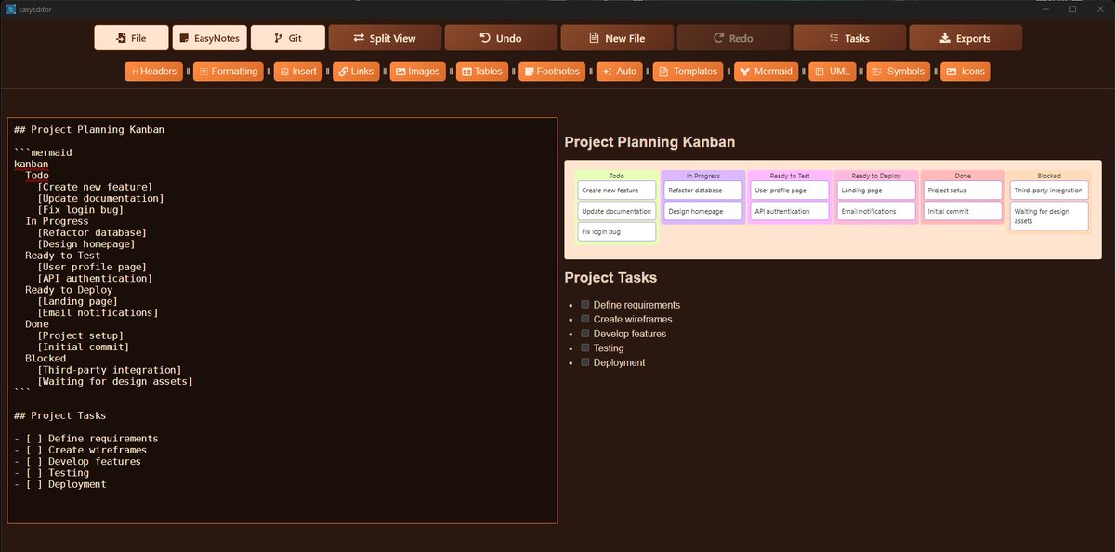The image size is (1115, 552).
Task: Click the Waiting for design assets card
Action: pos(1049,217)
